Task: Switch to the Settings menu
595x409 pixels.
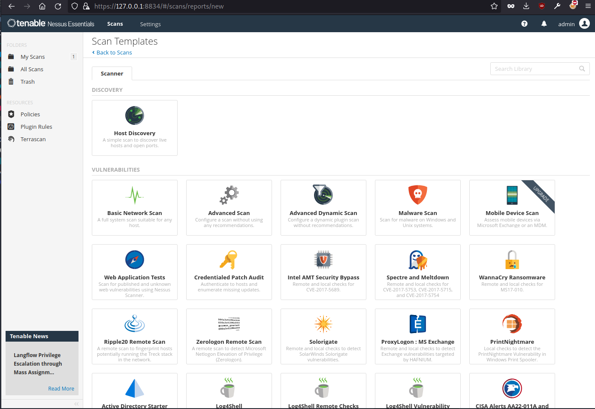Action: (x=150, y=24)
